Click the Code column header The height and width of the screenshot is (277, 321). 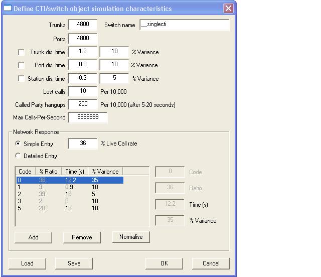pyautogui.click(x=26, y=171)
